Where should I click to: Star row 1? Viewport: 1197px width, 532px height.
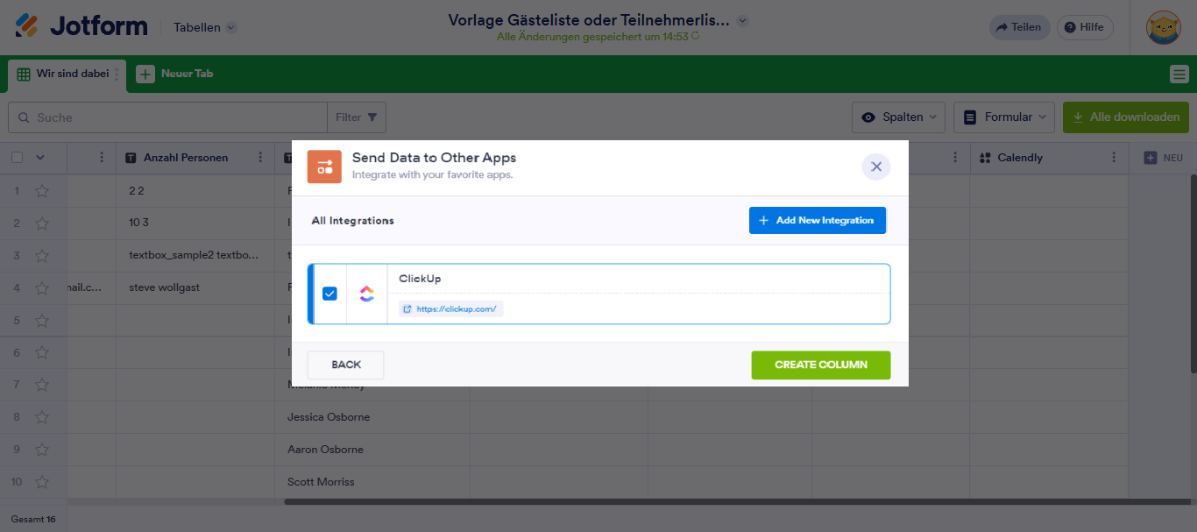(41, 190)
